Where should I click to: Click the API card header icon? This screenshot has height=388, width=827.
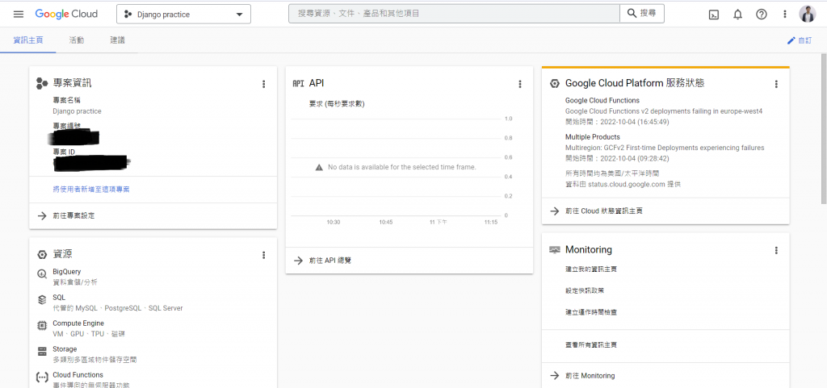coord(299,83)
